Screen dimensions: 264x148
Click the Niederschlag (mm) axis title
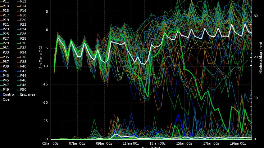coord(261,58)
